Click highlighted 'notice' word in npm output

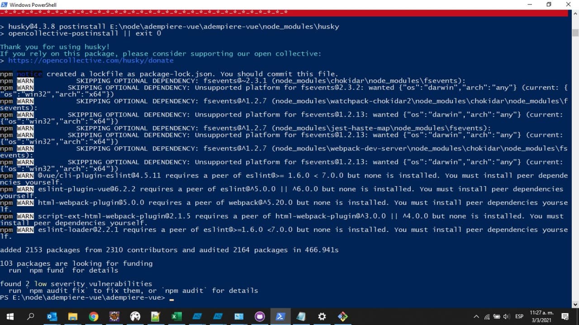pos(29,74)
